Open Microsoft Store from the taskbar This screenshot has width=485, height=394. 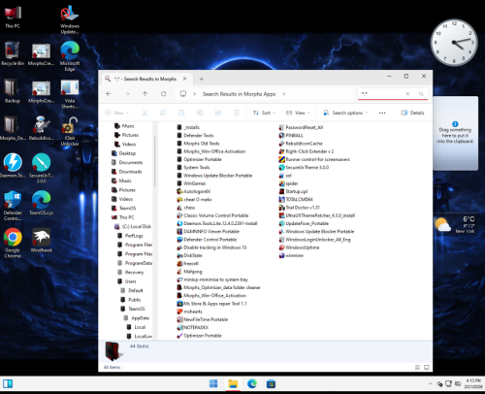(x=271, y=384)
